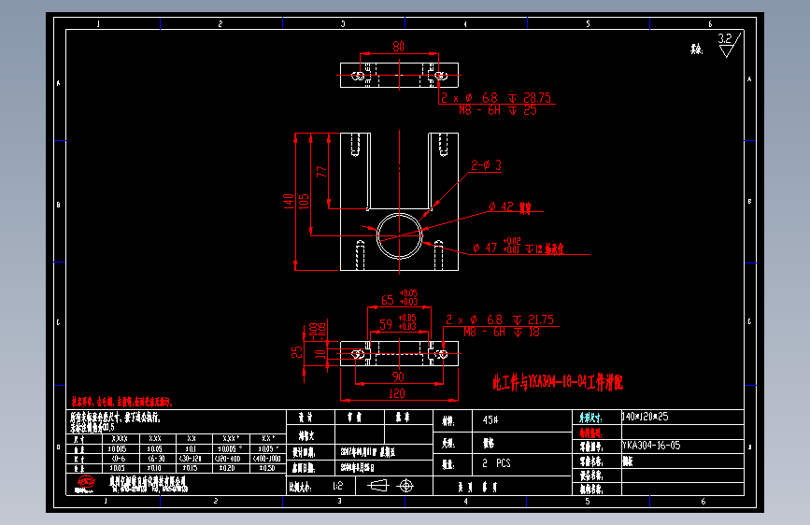Select the '140' vertical dimension
810x525 pixels.
[289, 201]
